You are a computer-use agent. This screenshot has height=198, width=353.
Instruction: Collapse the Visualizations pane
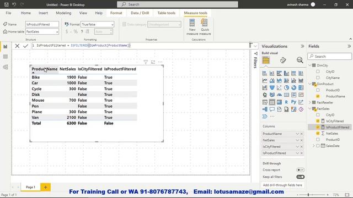(x=302, y=46)
